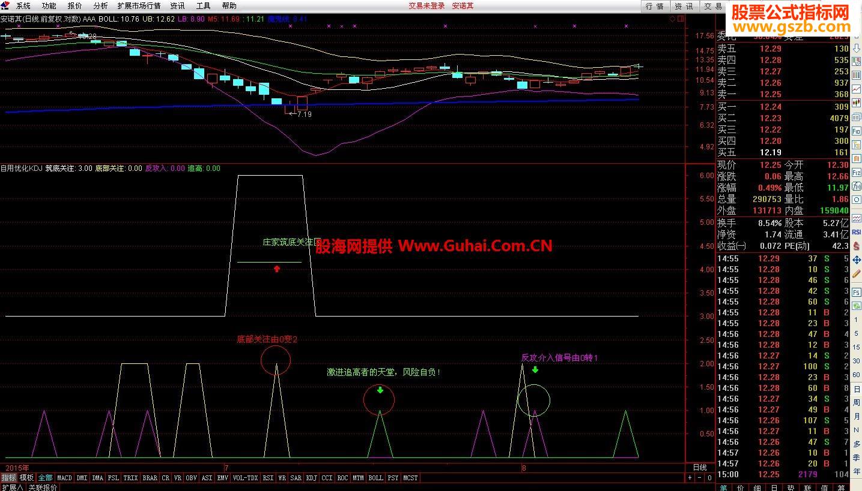Switch to 30-minute period in sidebar
Screen dimensions: 862x491
857,360
